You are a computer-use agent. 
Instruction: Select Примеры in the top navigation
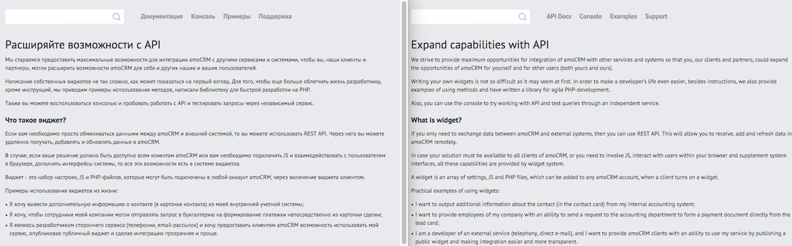tap(237, 16)
